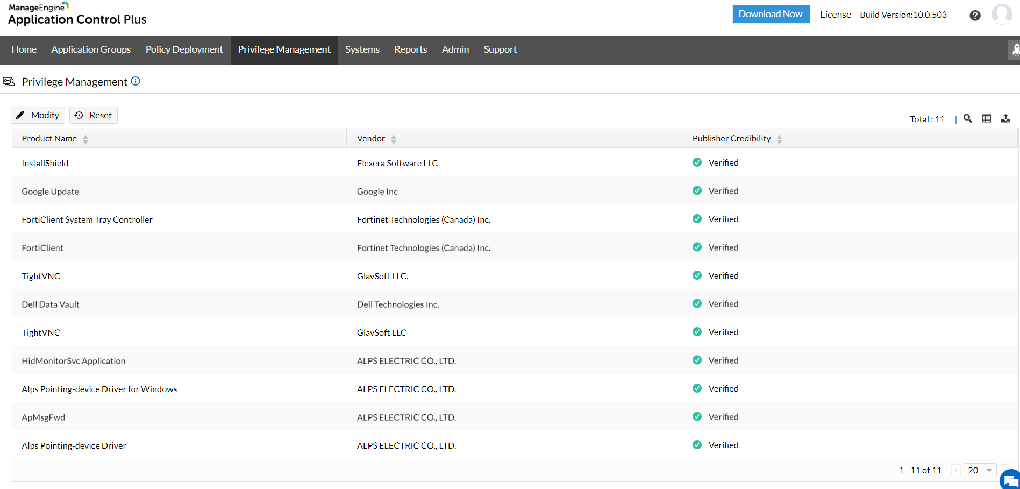Click the Publisher Credibility sort arrows
This screenshot has width=1020, height=489.
pos(779,139)
